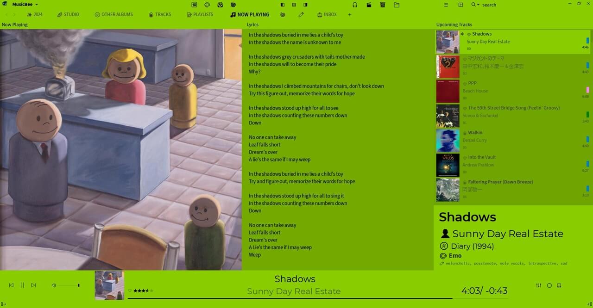The height and width of the screenshot is (308, 593).
Task: Click the Emo genre label
Action: [x=455, y=256]
